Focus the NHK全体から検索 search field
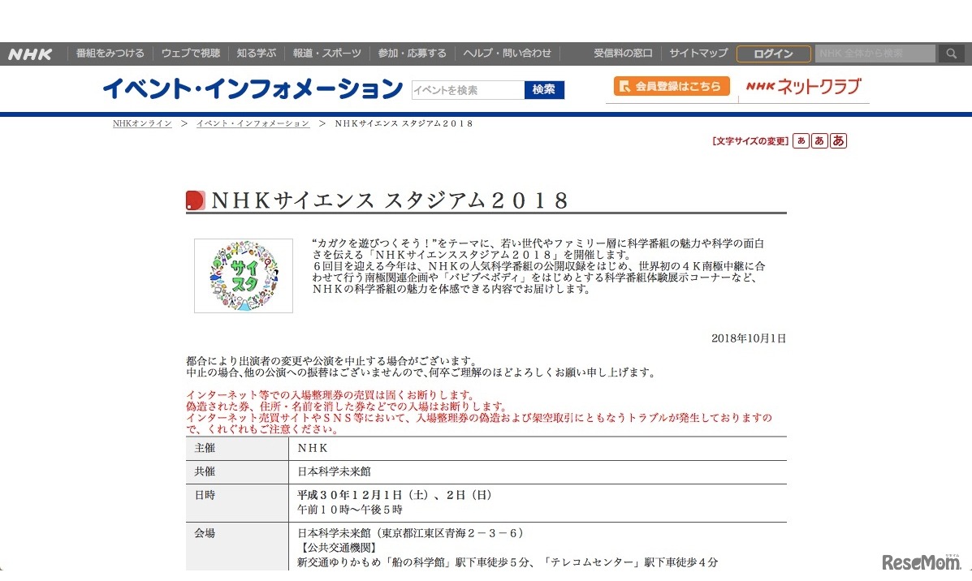This screenshot has width=972, height=581. point(875,54)
